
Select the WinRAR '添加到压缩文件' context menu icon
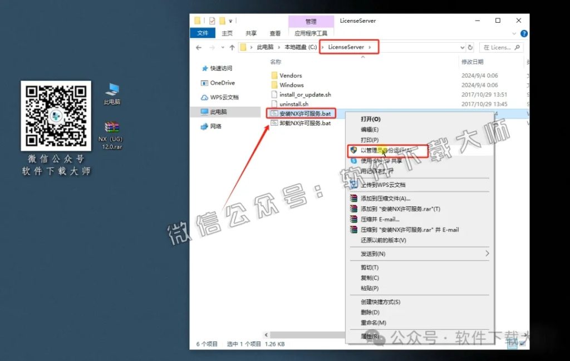point(354,199)
